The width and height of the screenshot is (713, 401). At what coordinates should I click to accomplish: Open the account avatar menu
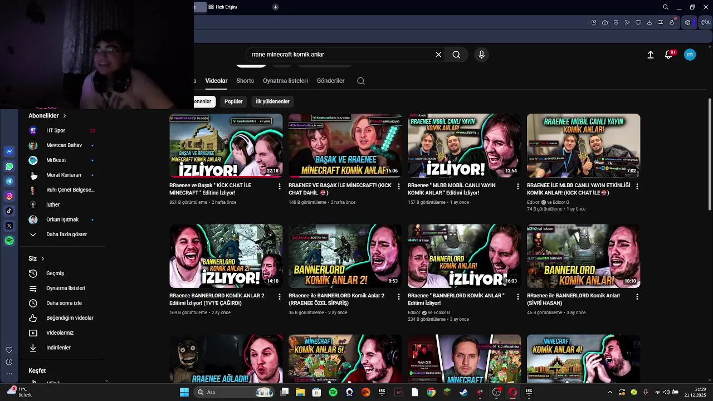[x=690, y=55]
